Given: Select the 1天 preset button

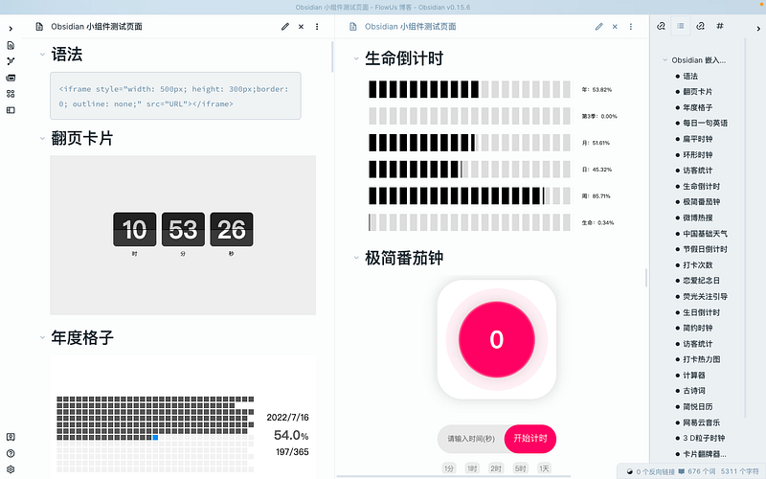Looking at the screenshot, I should point(544,468).
